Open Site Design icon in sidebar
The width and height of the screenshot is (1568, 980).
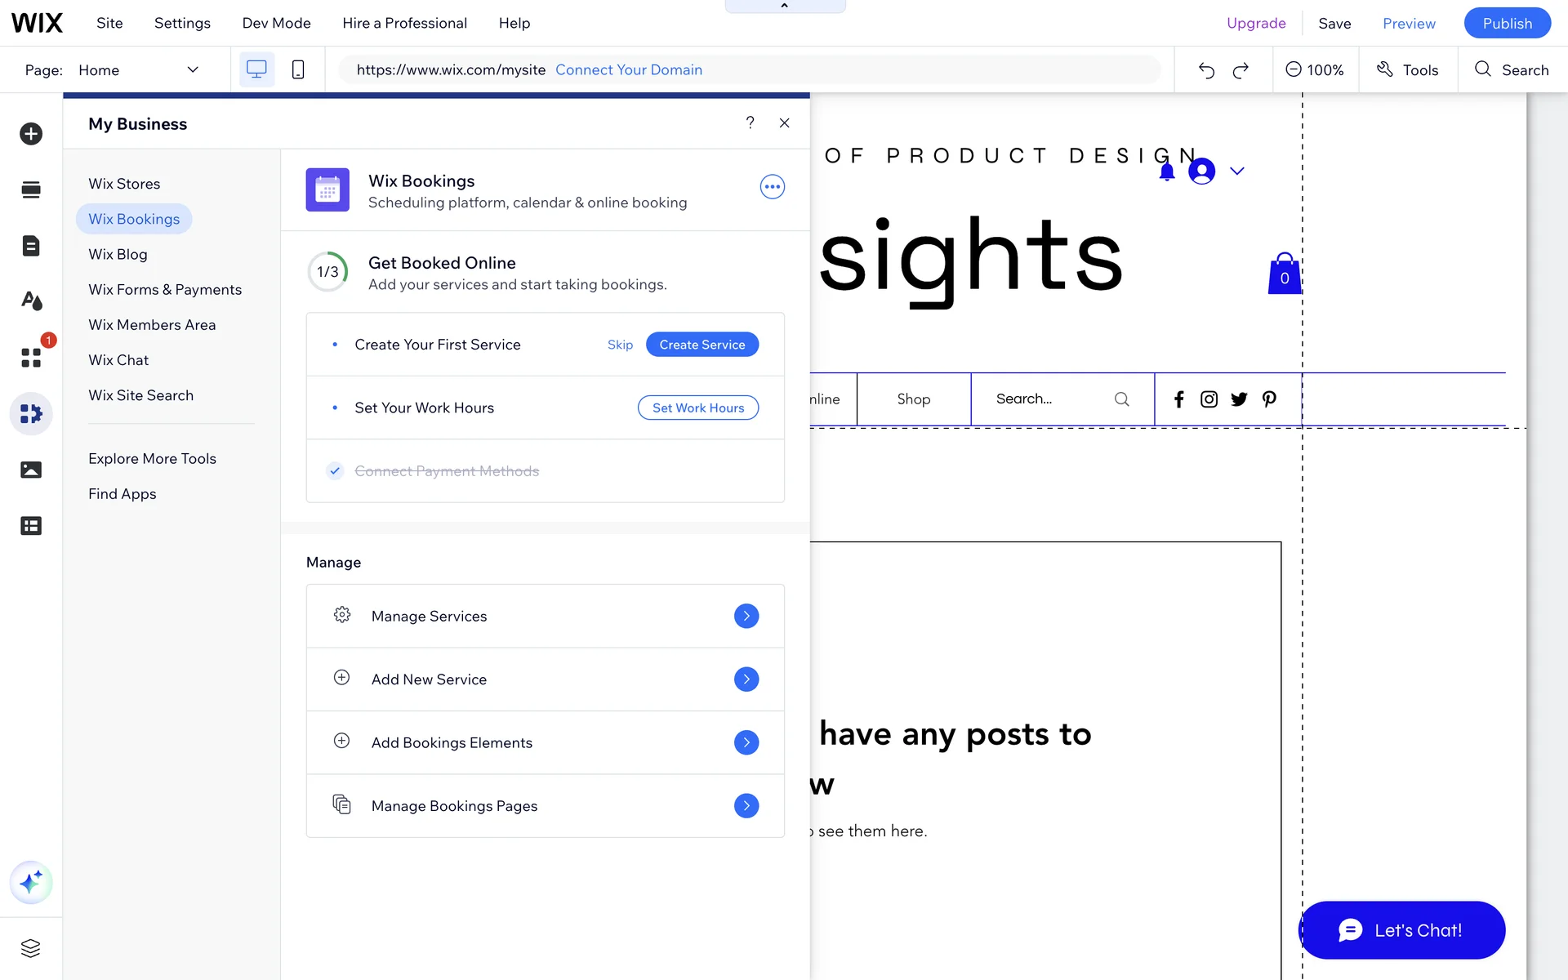pos(31,301)
